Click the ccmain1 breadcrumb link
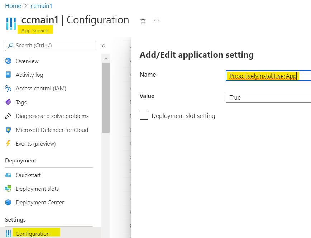 click(x=41, y=6)
